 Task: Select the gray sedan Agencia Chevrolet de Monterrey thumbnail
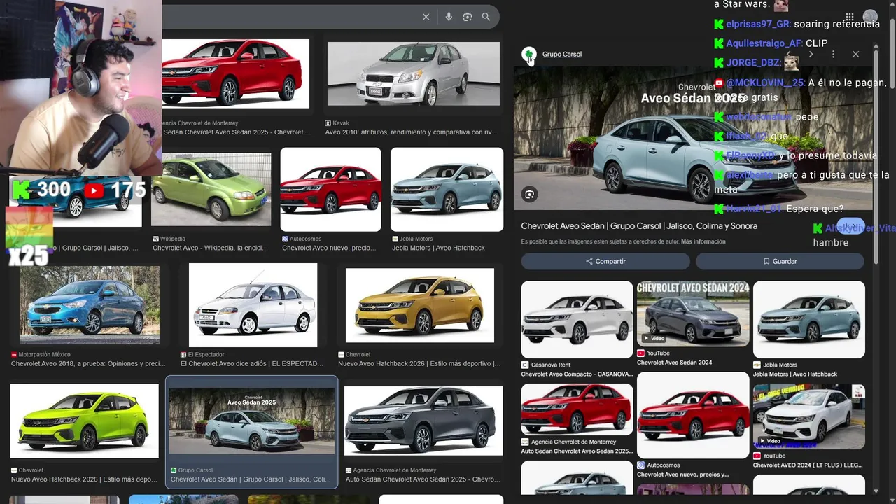tap(423, 421)
